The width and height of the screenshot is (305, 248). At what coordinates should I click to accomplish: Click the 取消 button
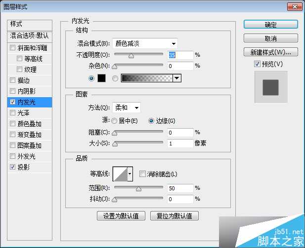[270, 38]
